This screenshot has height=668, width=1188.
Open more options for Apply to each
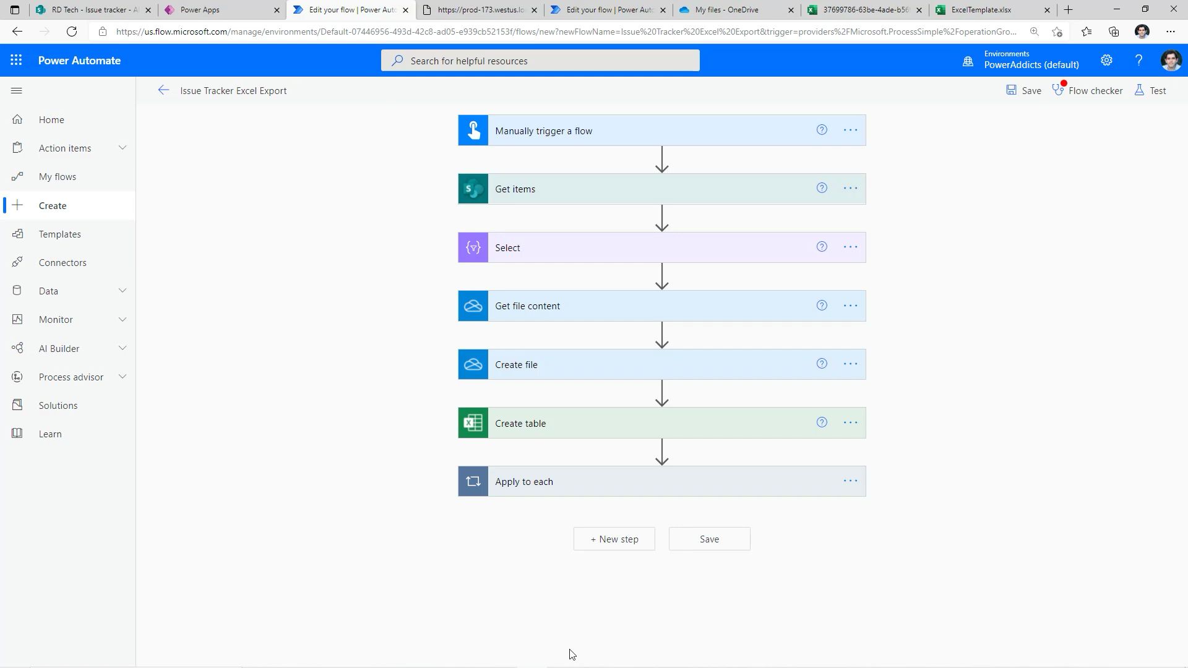pyautogui.click(x=851, y=481)
